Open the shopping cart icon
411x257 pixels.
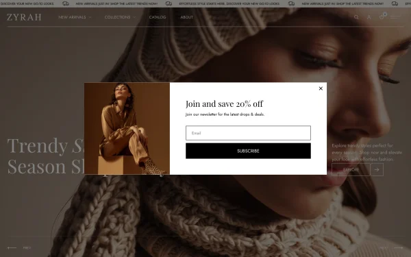point(382,16)
